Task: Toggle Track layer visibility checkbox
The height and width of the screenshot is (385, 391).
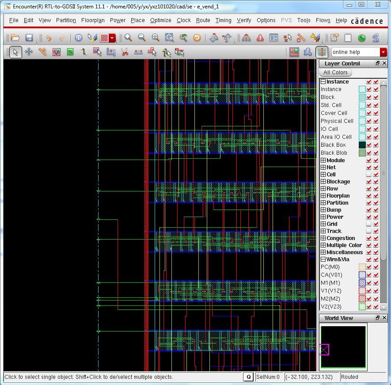Action: pos(368,231)
